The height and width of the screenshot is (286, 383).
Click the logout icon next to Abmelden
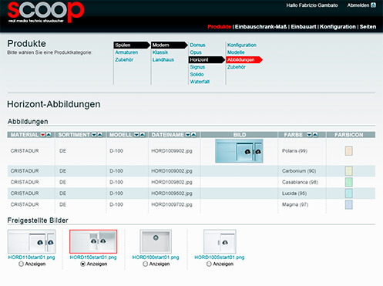374,5
